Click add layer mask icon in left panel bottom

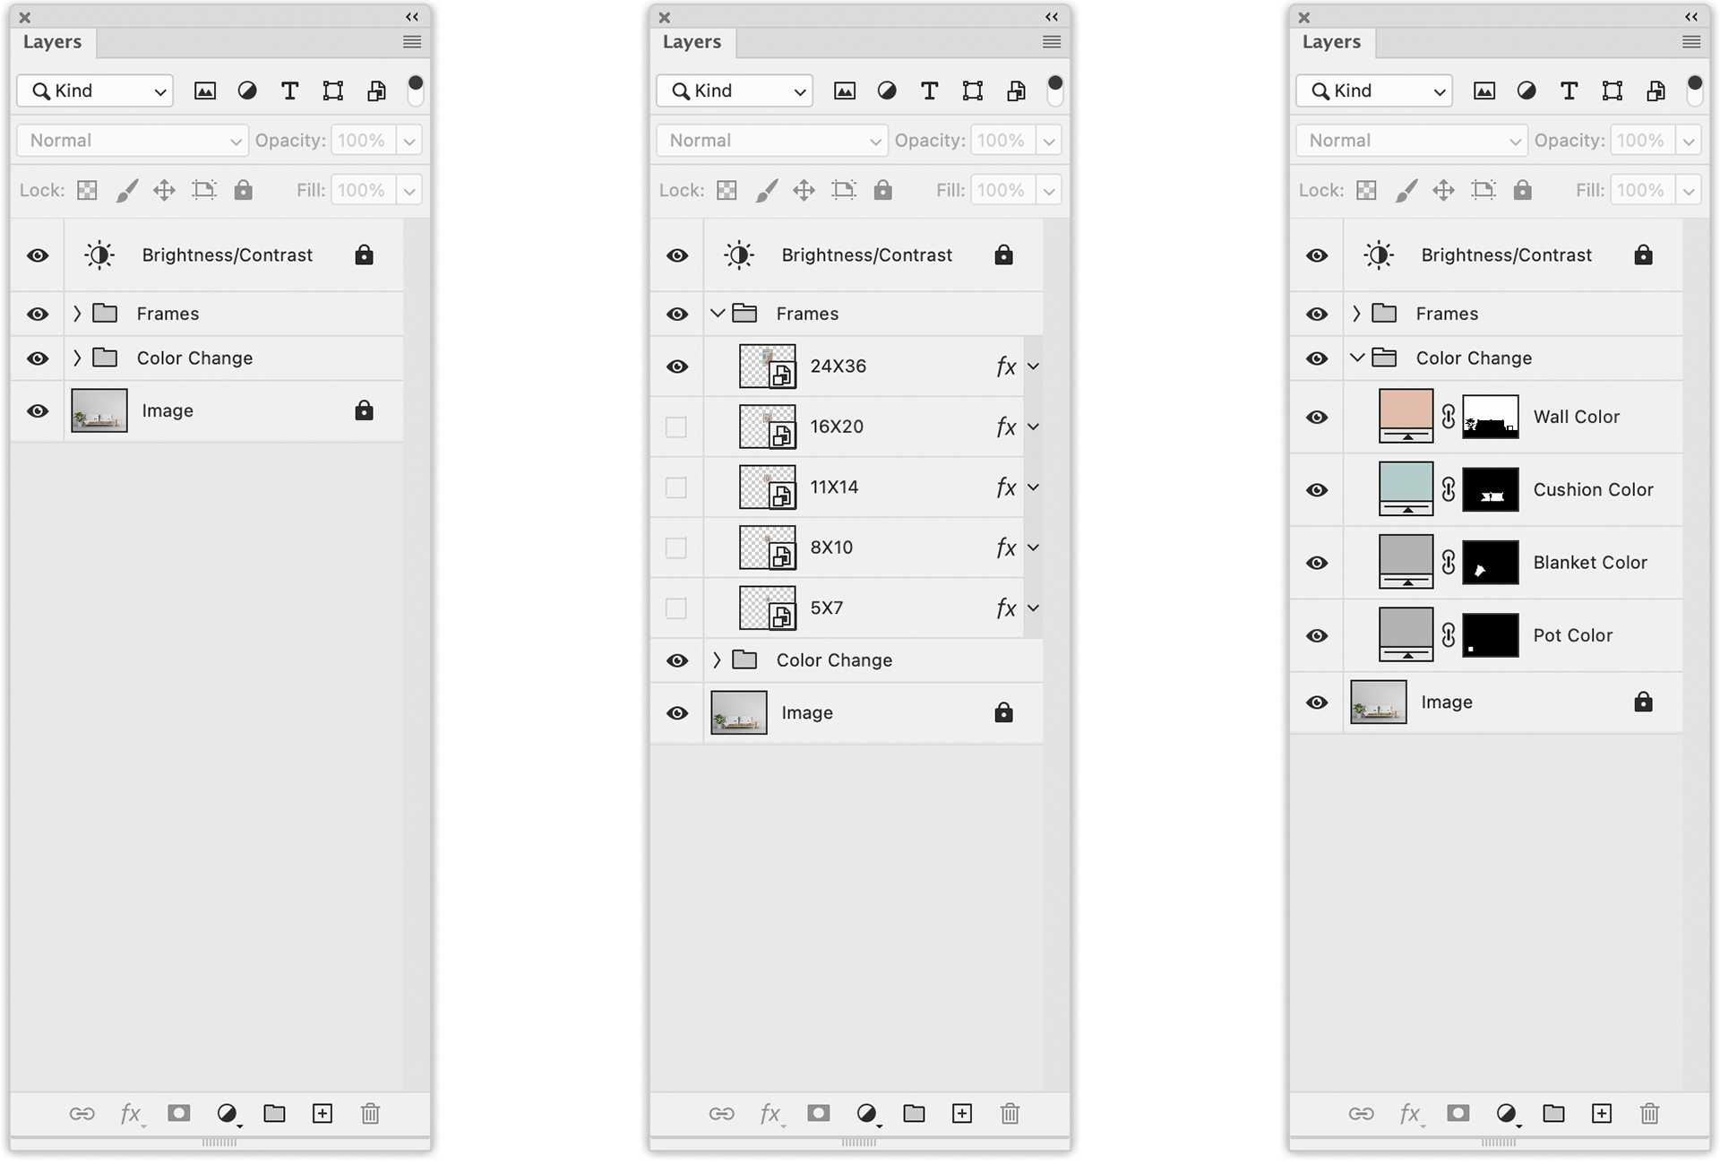tap(178, 1113)
